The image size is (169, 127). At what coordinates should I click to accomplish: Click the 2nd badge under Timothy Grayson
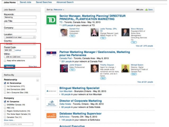point(103,78)
